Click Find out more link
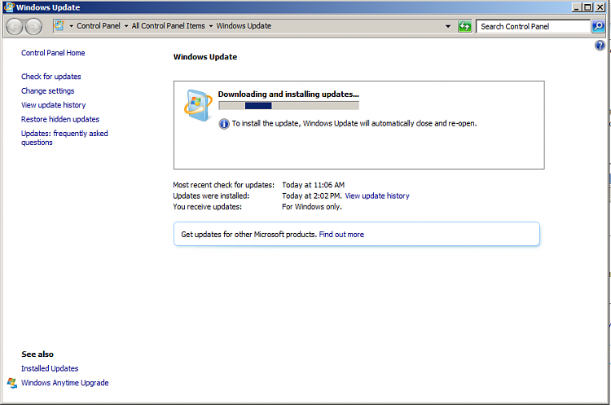The width and height of the screenshot is (611, 405). click(x=341, y=234)
